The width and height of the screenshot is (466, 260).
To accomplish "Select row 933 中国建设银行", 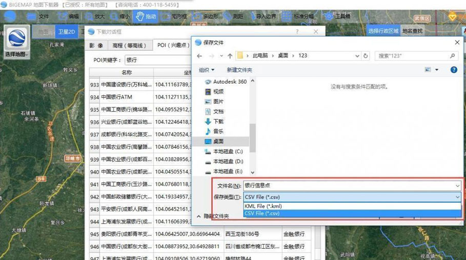I will coord(140,85).
